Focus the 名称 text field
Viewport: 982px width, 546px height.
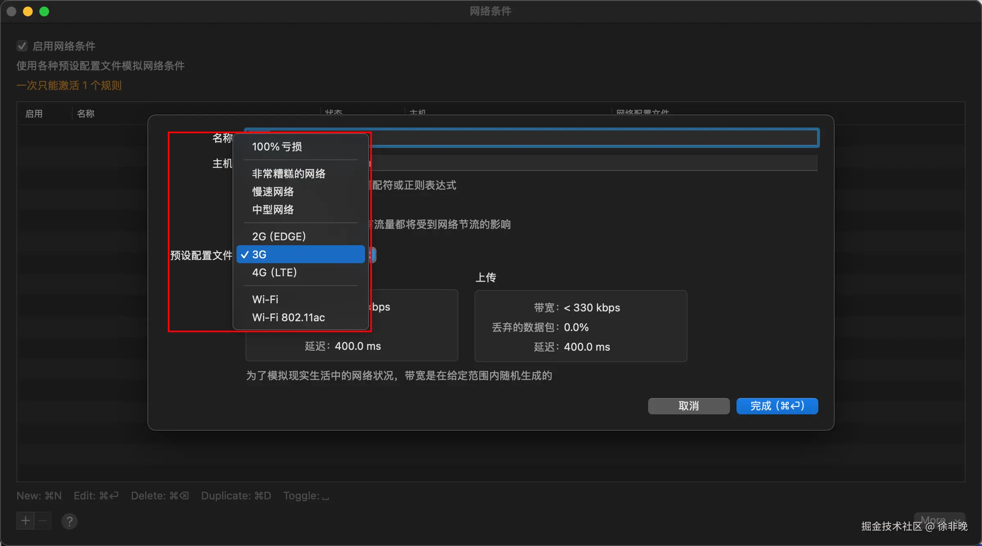click(x=593, y=138)
